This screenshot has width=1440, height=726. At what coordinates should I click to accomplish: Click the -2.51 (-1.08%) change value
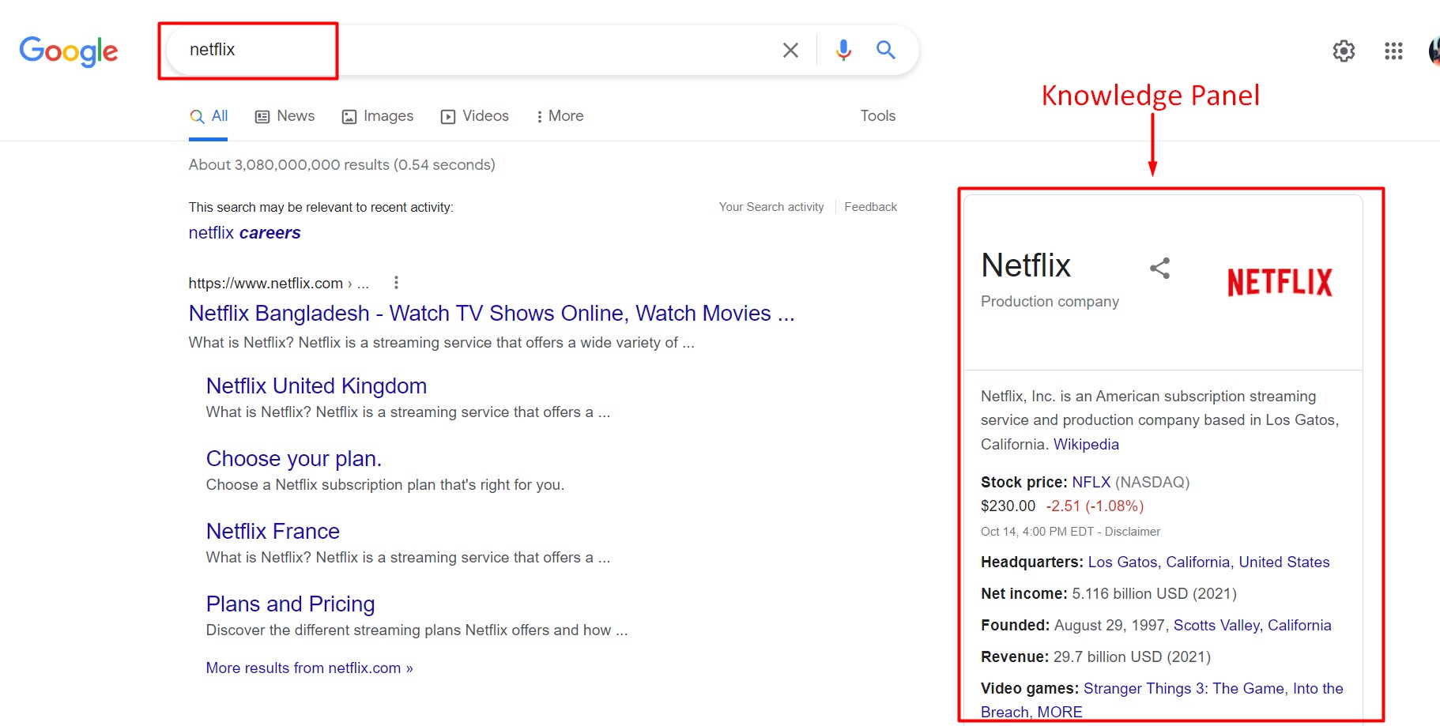click(1095, 506)
